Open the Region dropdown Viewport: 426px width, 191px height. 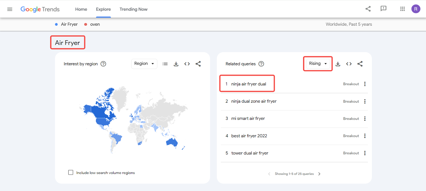[144, 64]
